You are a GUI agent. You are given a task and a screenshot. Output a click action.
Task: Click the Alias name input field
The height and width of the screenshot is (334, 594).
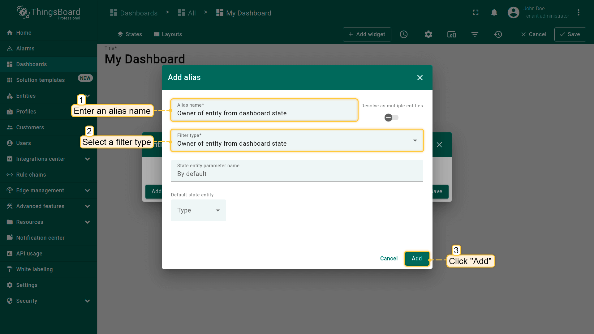pos(264,113)
